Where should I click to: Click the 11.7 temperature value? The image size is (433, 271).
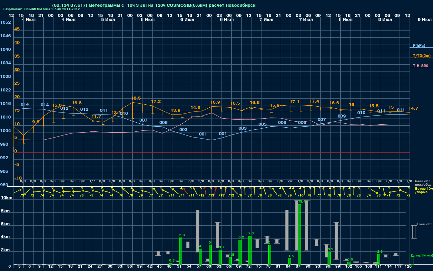(96, 116)
